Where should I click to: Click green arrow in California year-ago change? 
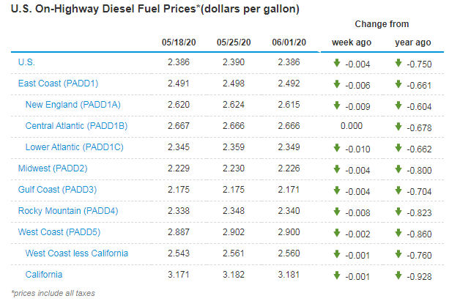[x=398, y=275]
